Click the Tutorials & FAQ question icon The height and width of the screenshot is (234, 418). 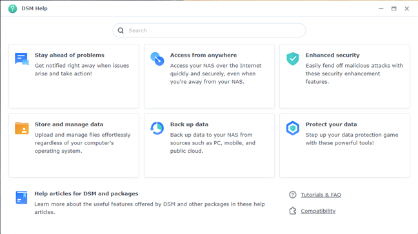pyautogui.click(x=293, y=195)
